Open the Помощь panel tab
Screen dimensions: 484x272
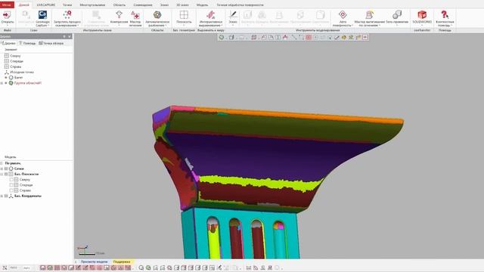(x=27, y=44)
